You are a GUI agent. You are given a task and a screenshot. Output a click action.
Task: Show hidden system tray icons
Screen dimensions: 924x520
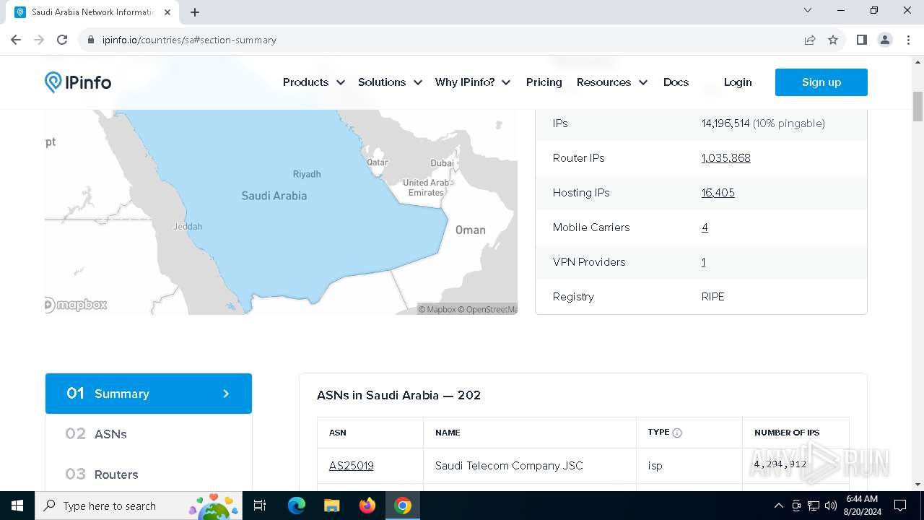[x=778, y=506]
